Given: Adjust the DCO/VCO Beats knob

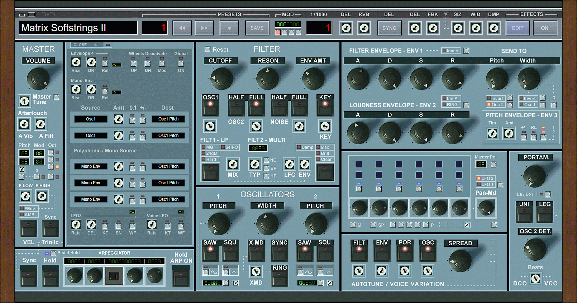Looking at the screenshot, I should click(x=535, y=278).
